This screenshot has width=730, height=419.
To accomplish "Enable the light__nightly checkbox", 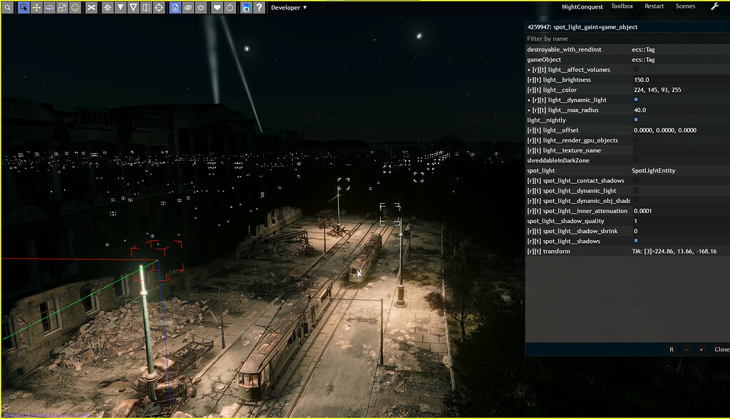I will 636,120.
